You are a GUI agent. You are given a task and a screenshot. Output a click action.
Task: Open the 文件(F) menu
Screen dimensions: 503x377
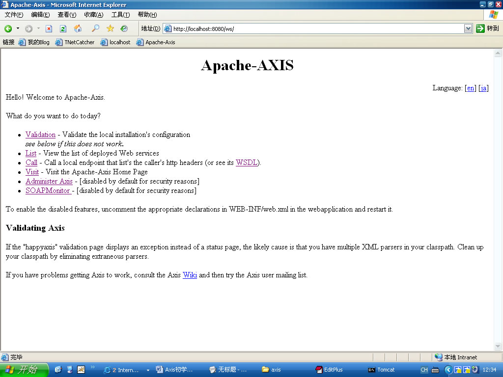click(14, 15)
